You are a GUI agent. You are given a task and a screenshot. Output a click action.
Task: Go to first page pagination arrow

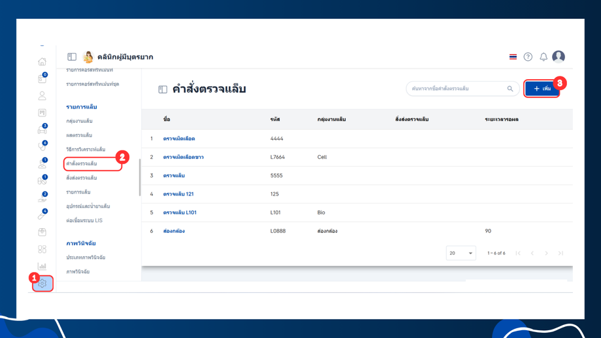(518, 253)
